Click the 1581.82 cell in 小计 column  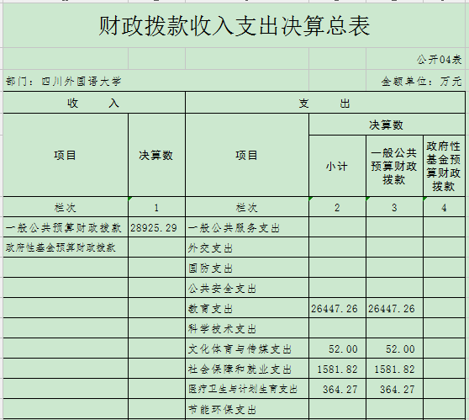tap(337, 369)
